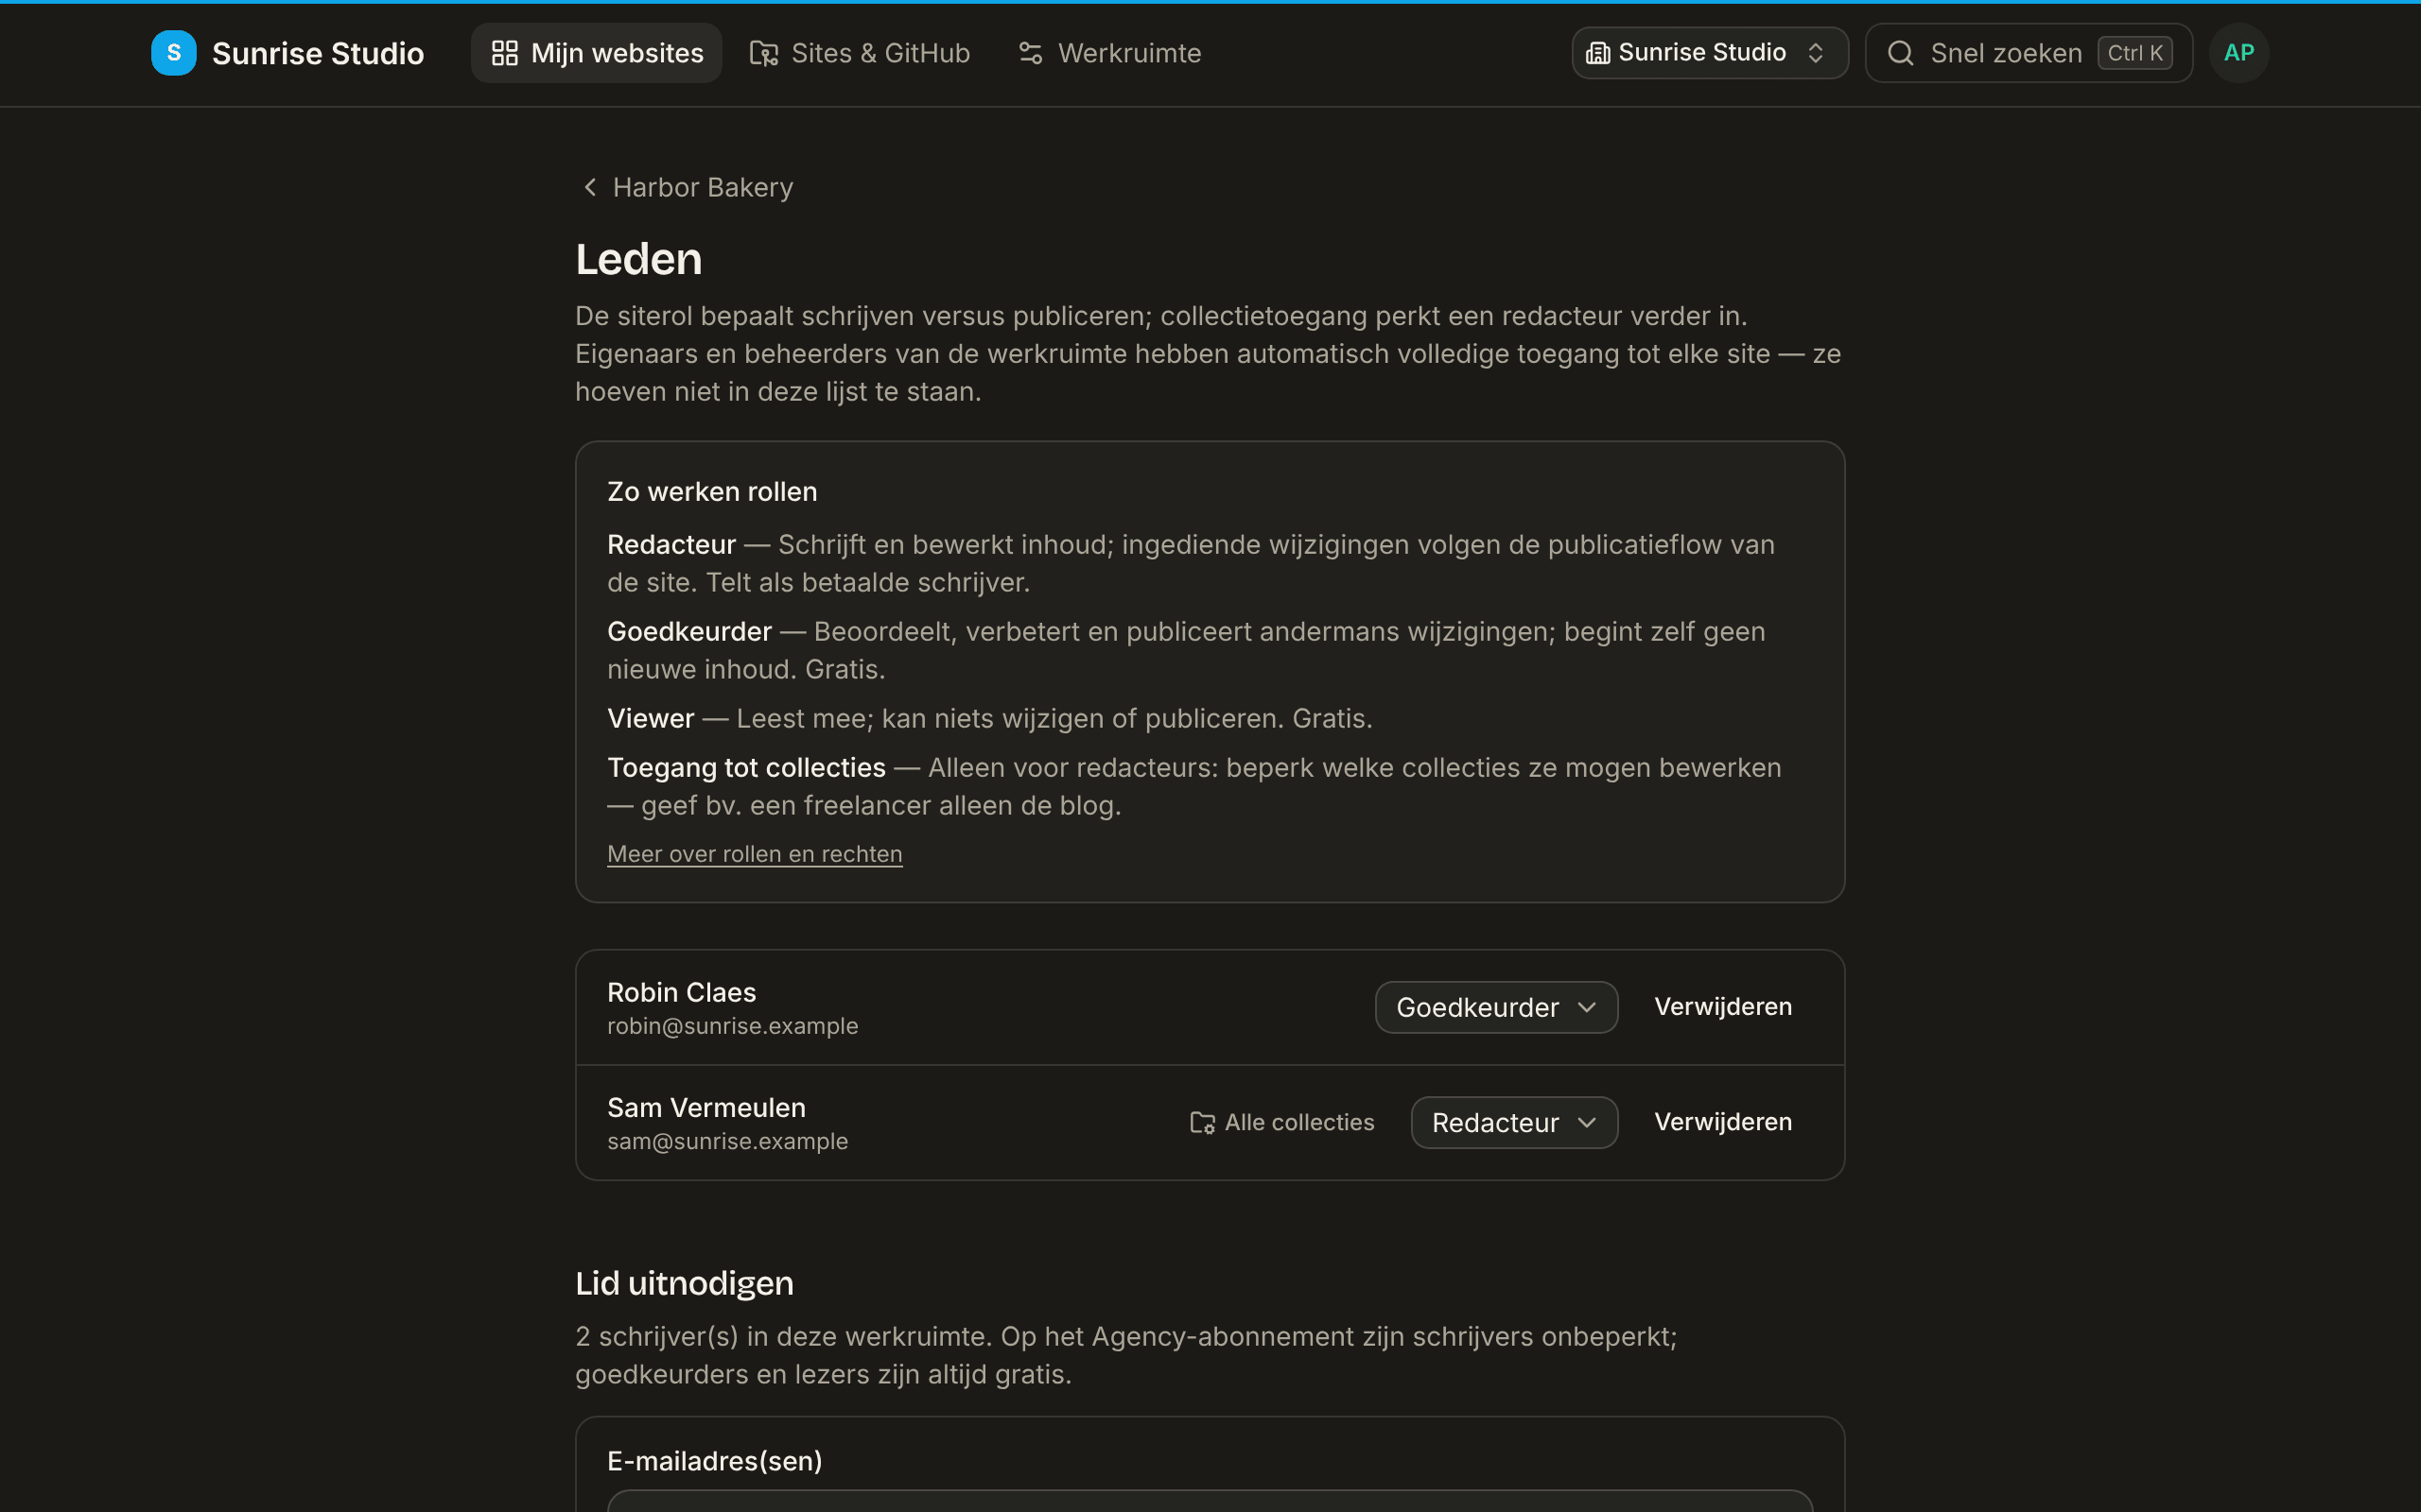2421x1512 pixels.
Task: Expand the Sunrise Studio workspace switcher
Action: coord(1710,53)
